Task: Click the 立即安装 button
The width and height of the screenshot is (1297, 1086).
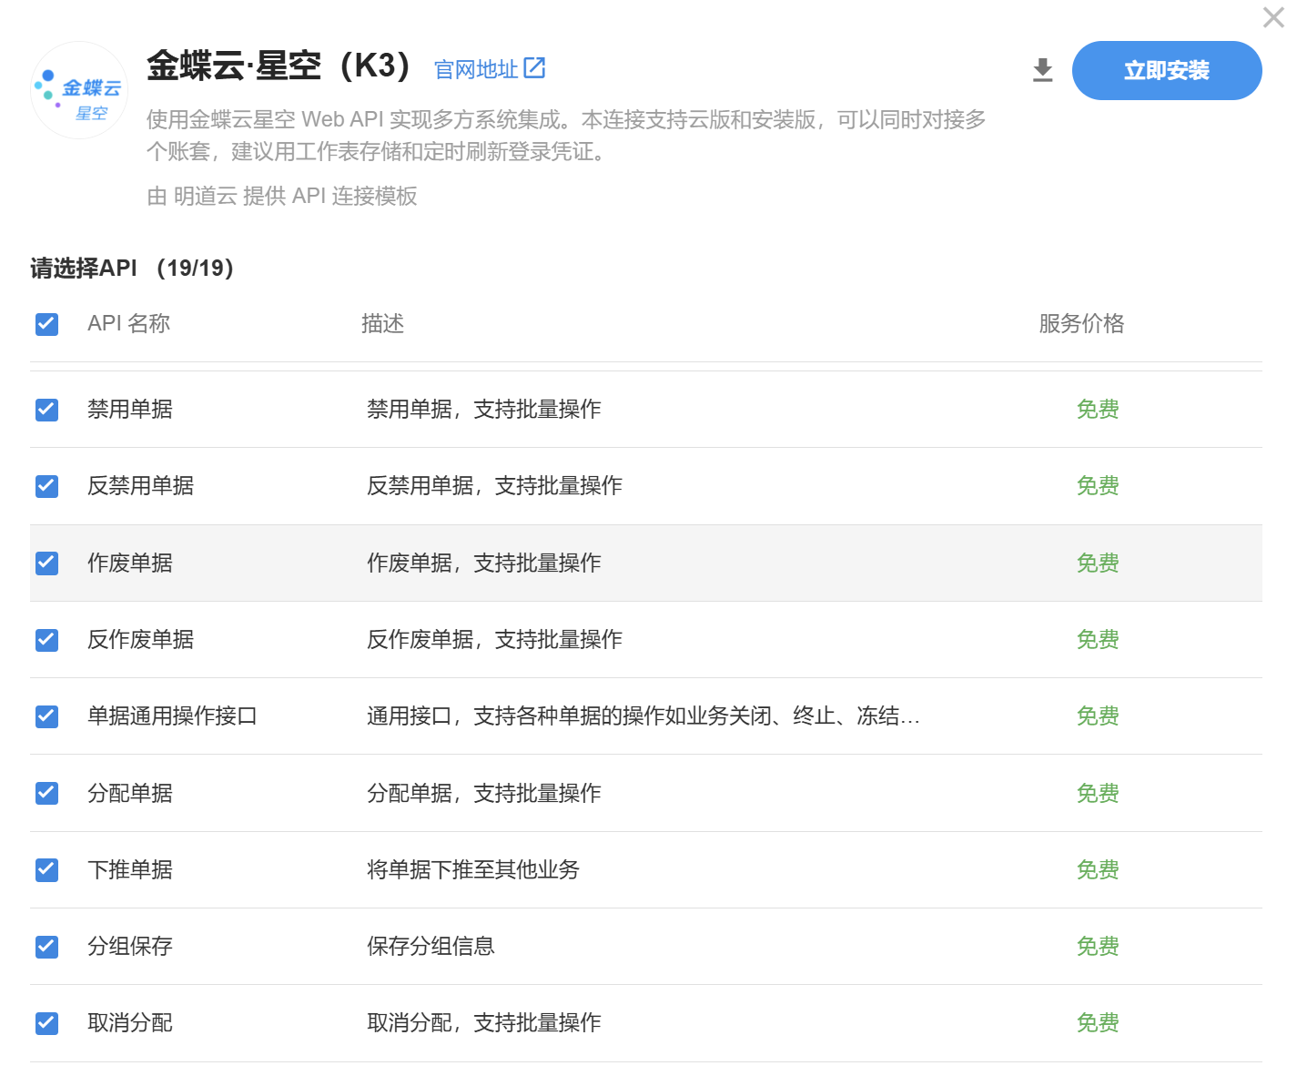Action: click(x=1167, y=70)
